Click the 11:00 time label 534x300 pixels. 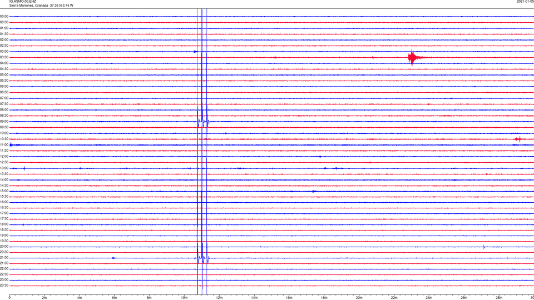point(4,144)
